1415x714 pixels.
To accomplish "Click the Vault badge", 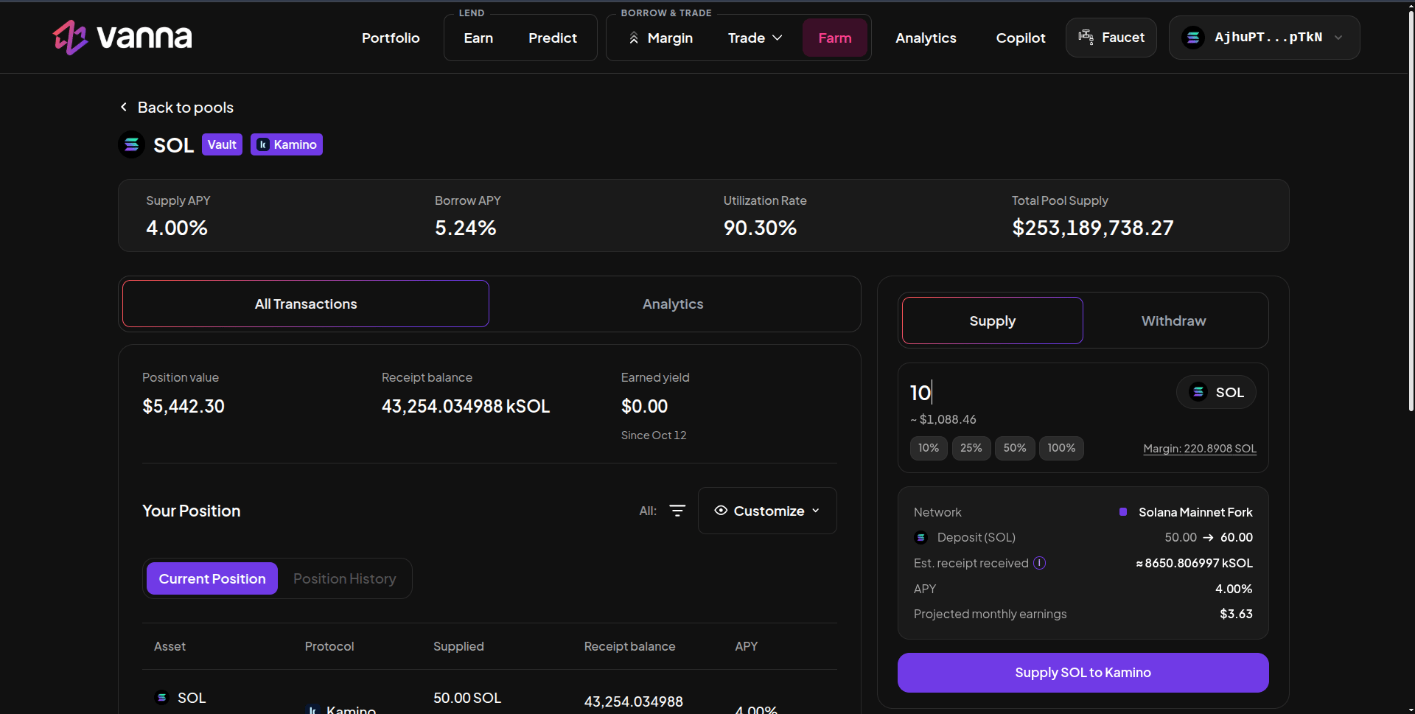I will 222,144.
